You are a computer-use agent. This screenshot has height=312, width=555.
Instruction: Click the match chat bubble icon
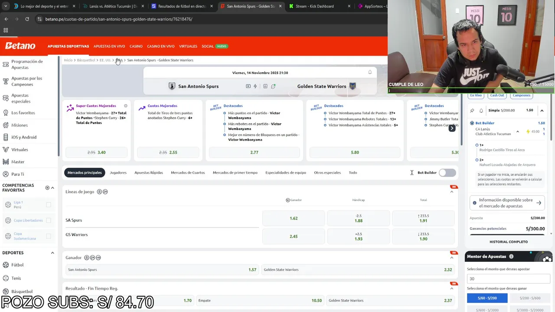click(273, 86)
